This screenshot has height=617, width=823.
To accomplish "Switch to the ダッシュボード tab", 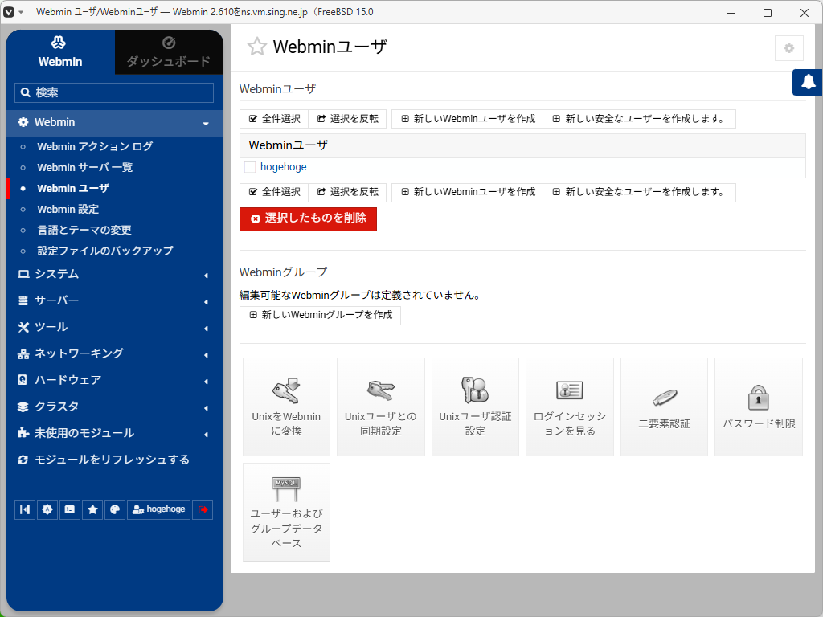I will pyautogui.click(x=169, y=52).
